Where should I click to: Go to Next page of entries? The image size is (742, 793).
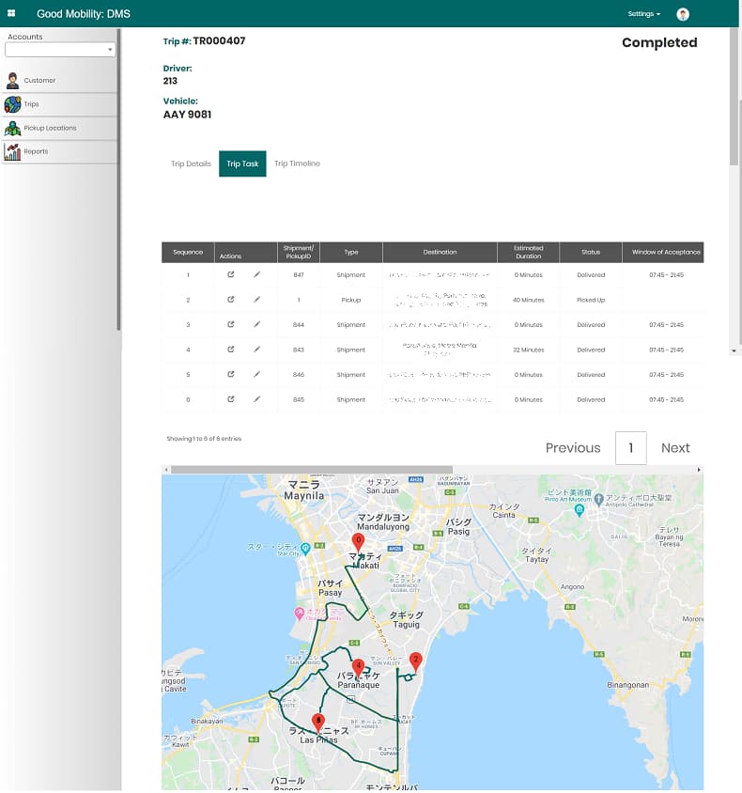click(674, 448)
